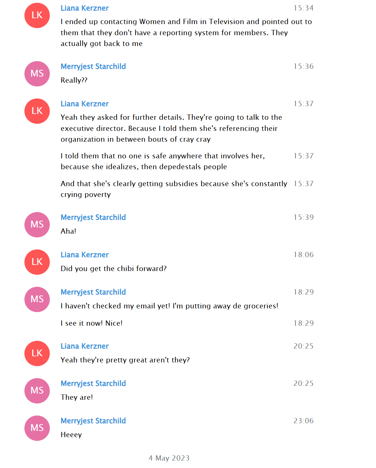
Task: Click the 23:06 timestamp
Action: pos(303,421)
